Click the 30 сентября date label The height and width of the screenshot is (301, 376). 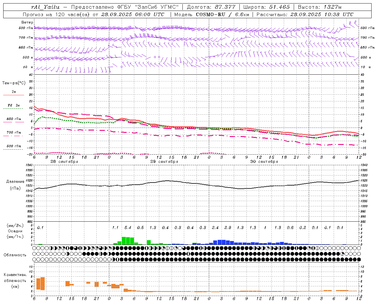click(264, 162)
